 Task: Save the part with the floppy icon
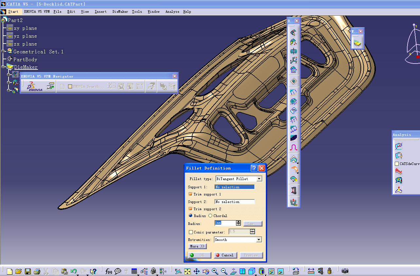click(28, 271)
